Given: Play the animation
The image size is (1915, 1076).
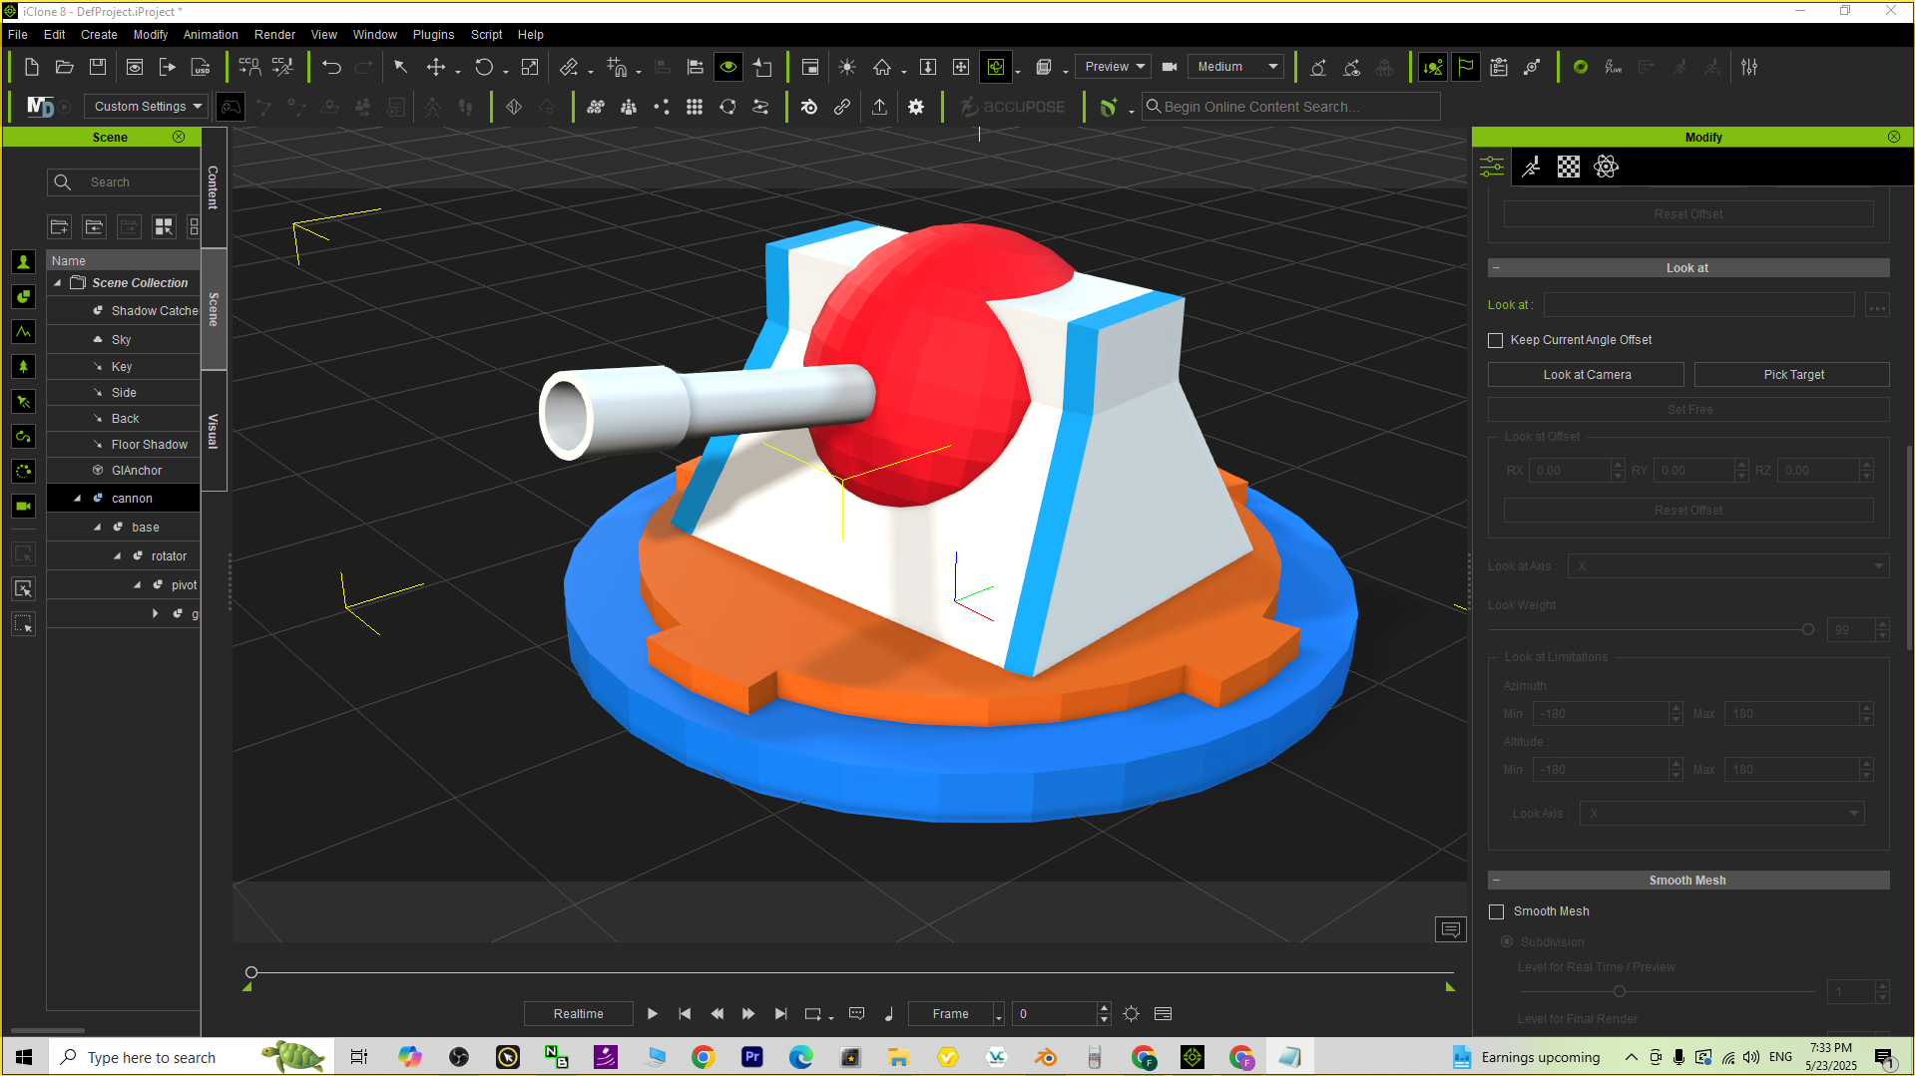Looking at the screenshot, I should click(x=653, y=1014).
